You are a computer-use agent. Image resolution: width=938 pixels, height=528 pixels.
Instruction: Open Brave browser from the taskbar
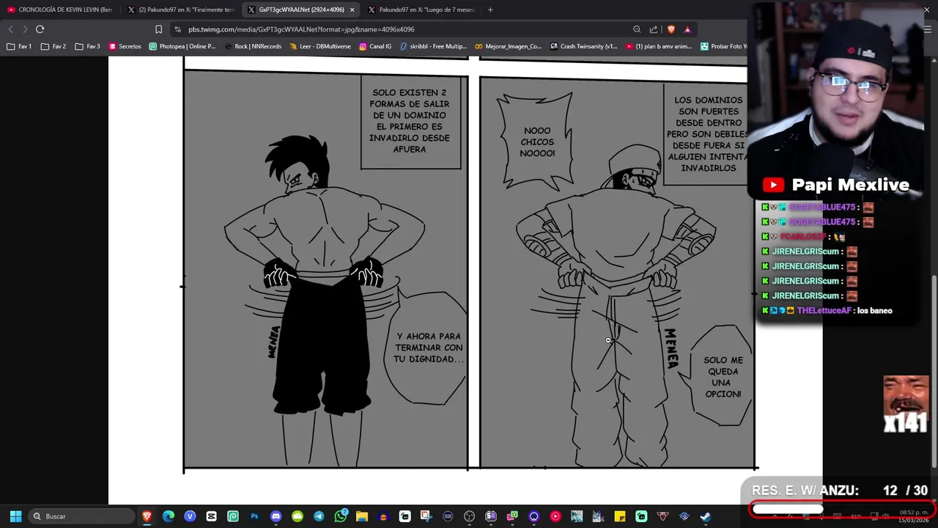point(147,516)
